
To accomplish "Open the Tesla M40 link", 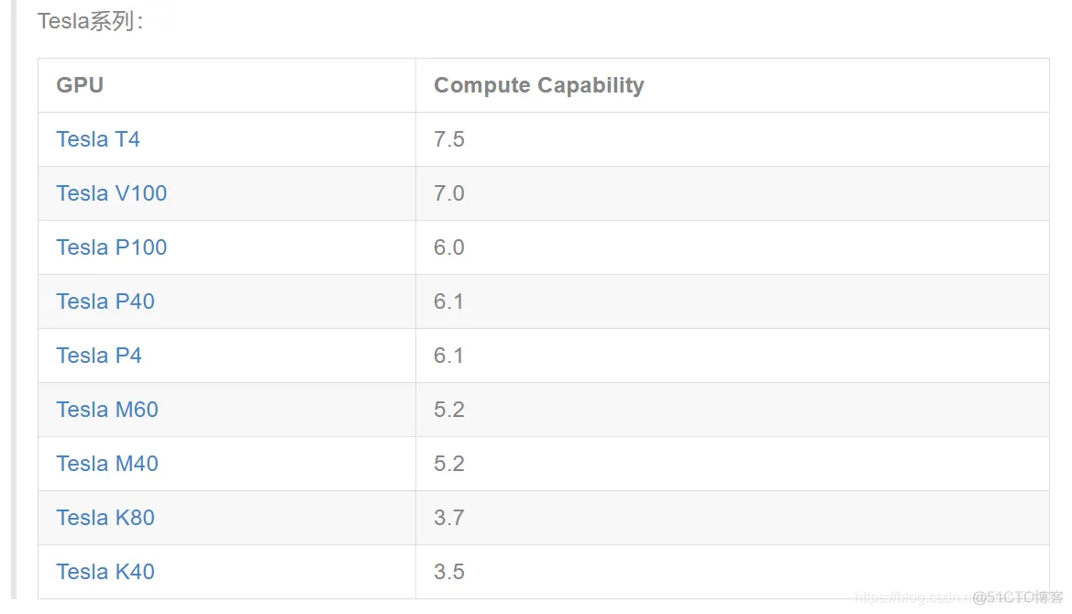I will pos(107,464).
